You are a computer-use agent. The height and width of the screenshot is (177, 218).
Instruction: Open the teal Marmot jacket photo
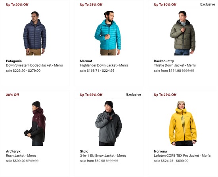pyautogui.click(x=107, y=33)
